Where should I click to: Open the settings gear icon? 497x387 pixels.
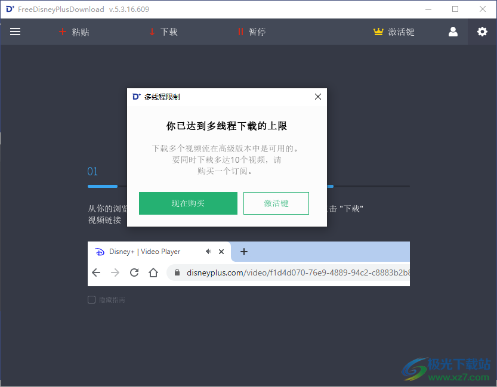pyautogui.click(x=482, y=32)
